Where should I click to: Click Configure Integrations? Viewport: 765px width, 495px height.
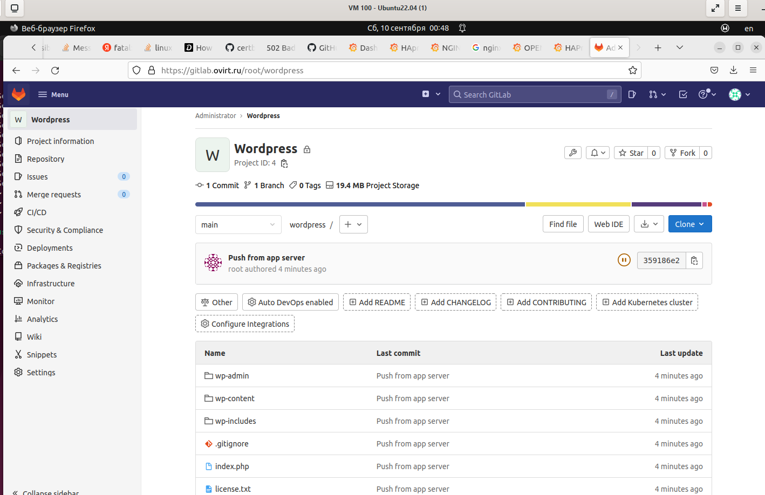pyautogui.click(x=245, y=324)
